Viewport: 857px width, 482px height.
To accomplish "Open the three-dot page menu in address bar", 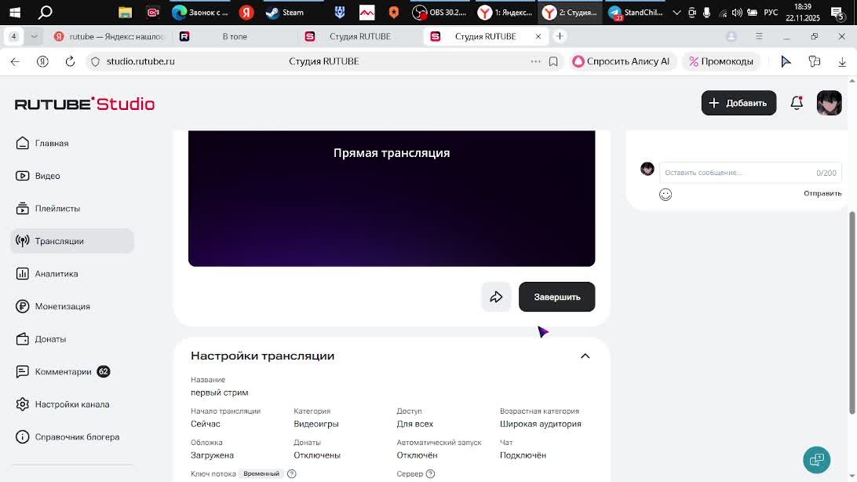I will 535,62.
